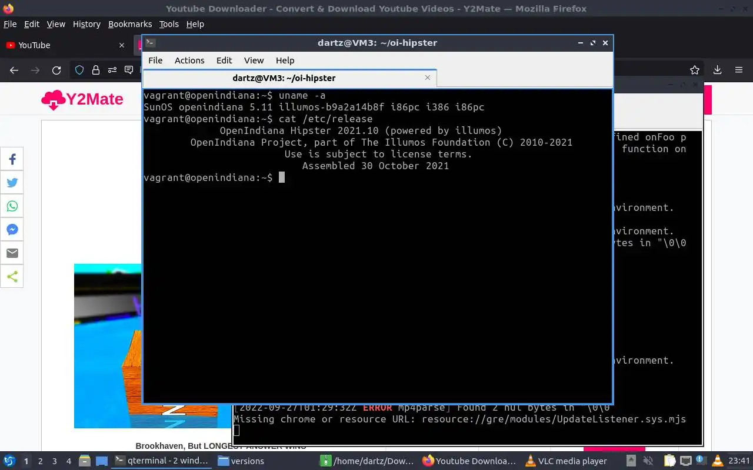Click the show desktop icon in the panel
Viewport: 753px width, 470px height.
point(101,461)
